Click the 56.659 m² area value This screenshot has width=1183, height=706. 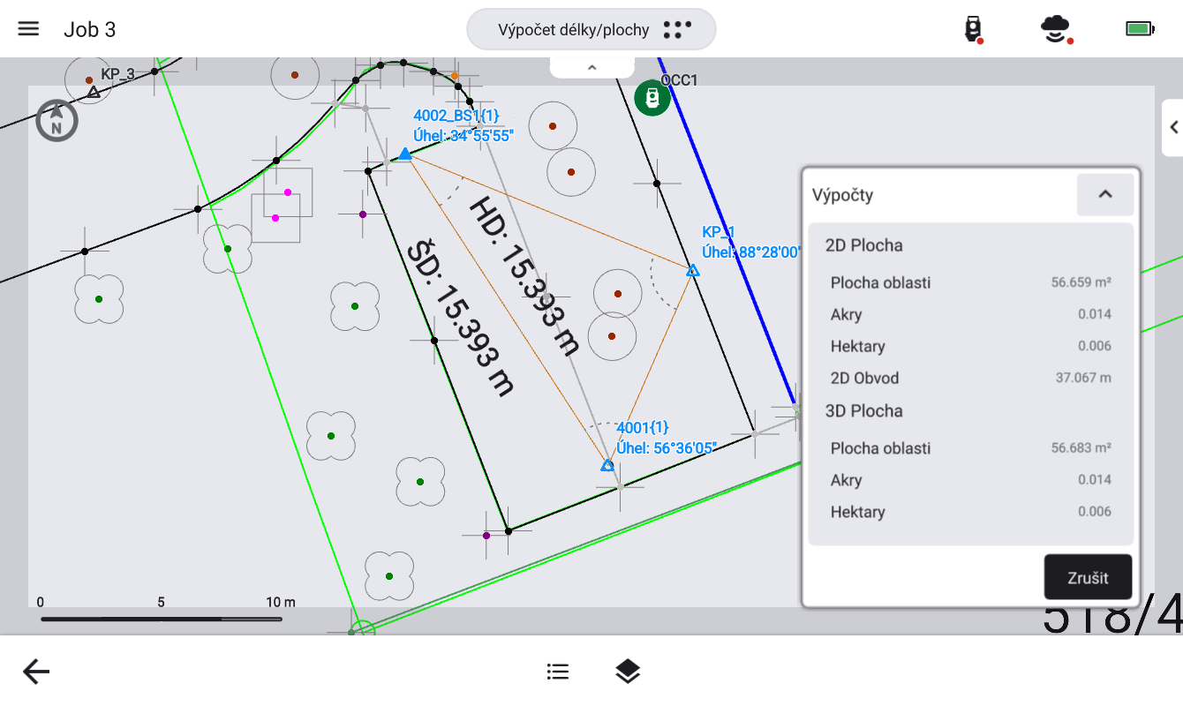[x=1081, y=282]
